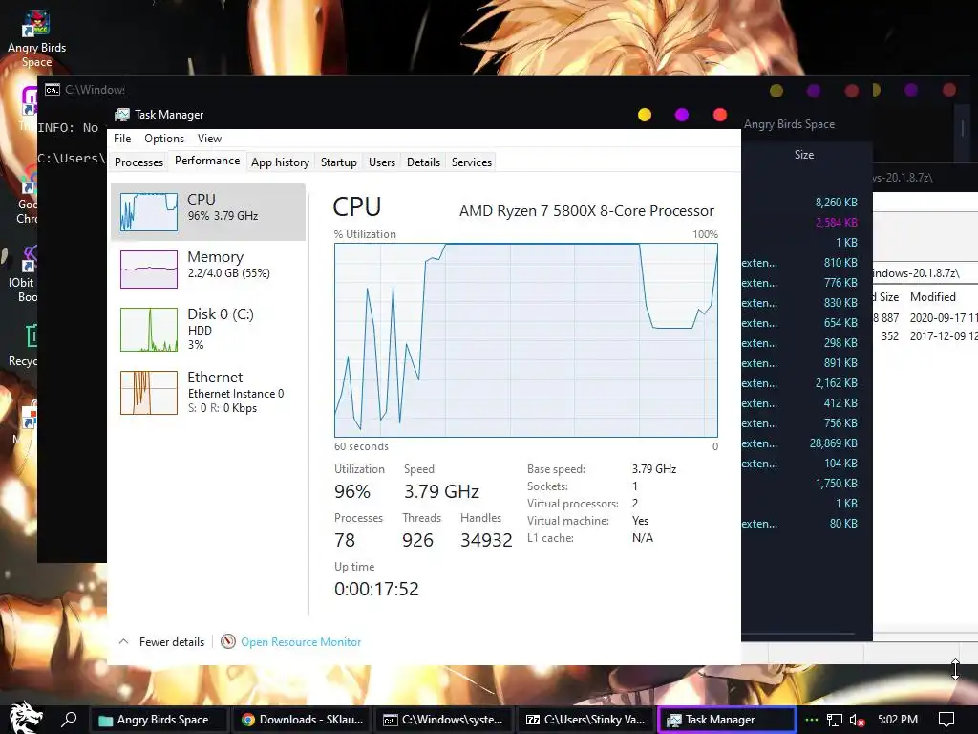Select the CPU mini graph thumbnail

pos(148,212)
